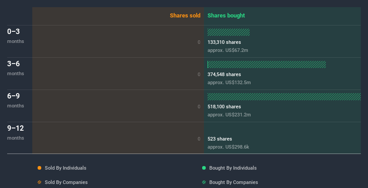Select the Bought By Individuals legend label
Viewport: 368px width, 188px height.
[233, 168]
